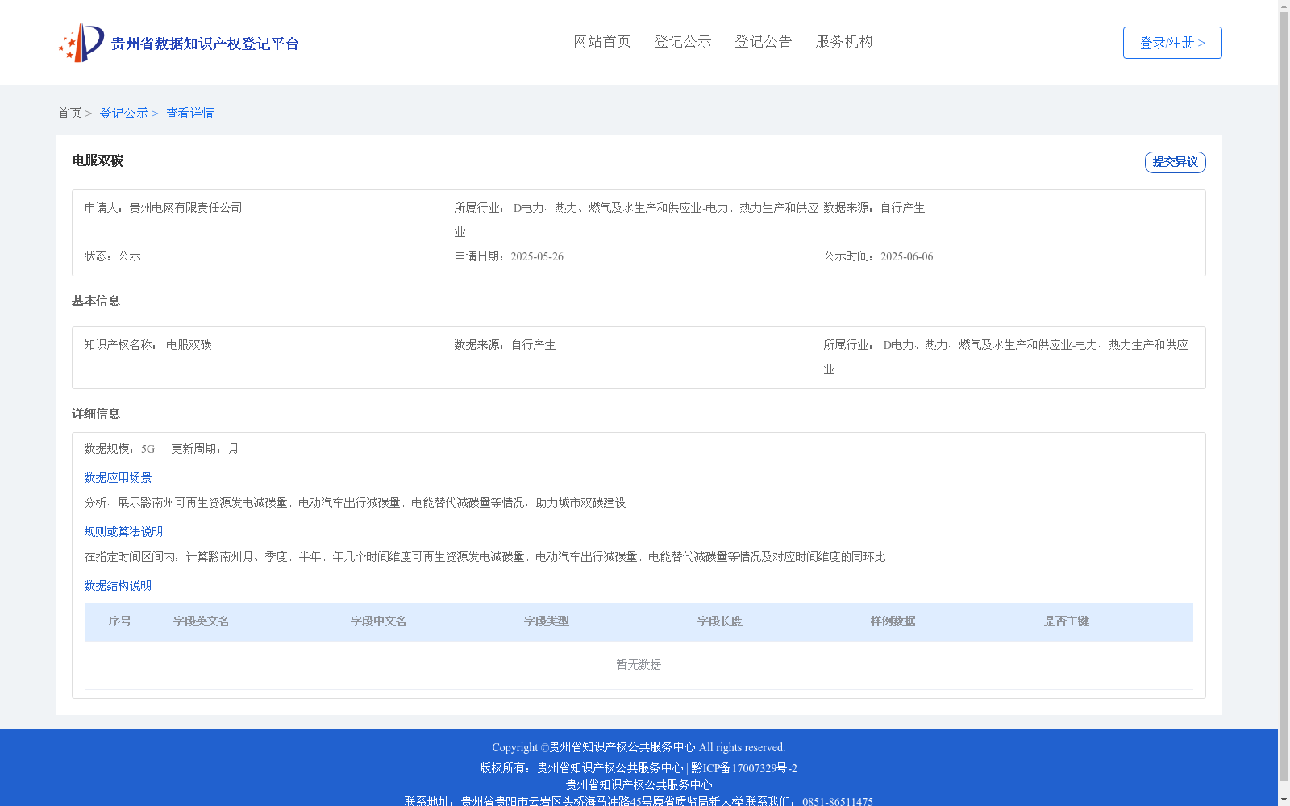Click the 样例数据 column header

click(x=893, y=621)
